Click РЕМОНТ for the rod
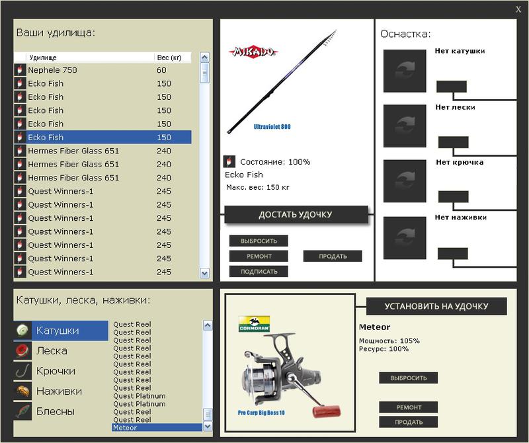 tap(259, 256)
